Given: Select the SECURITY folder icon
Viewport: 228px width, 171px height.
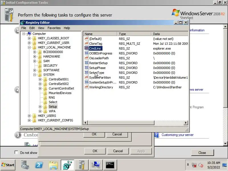Looking at the screenshot, I should 40,66.
